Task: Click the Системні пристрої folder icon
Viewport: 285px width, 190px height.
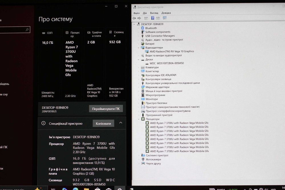Action: click(x=143, y=155)
